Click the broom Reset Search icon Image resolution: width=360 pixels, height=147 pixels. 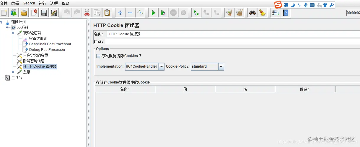tap(262, 13)
